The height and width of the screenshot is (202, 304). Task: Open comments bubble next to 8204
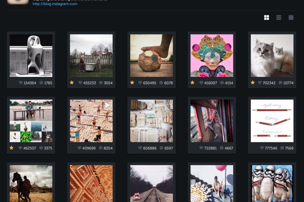100,148
